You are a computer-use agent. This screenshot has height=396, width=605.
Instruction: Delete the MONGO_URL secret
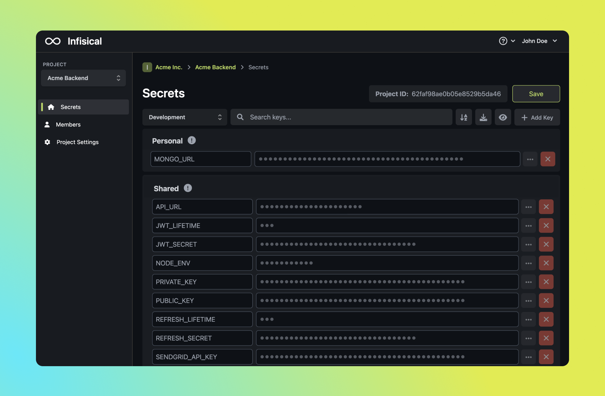click(548, 159)
